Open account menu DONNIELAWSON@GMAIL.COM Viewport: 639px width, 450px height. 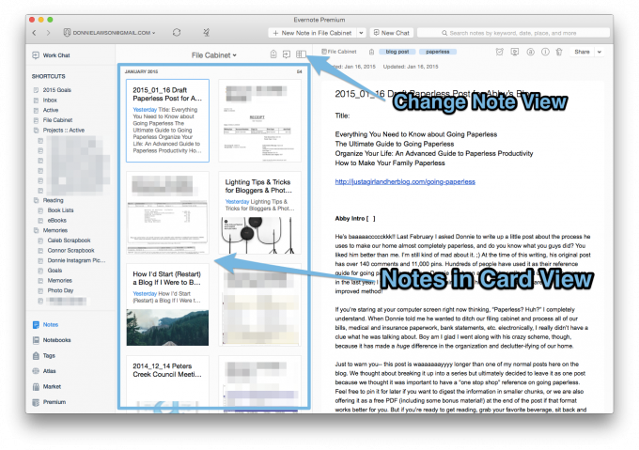pyautogui.click(x=110, y=33)
